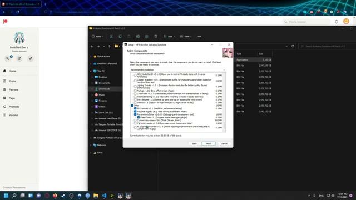Viewport: 356px width, 200px height.
Task: Click the Next button in the setup dialog
Action: tap(209, 143)
